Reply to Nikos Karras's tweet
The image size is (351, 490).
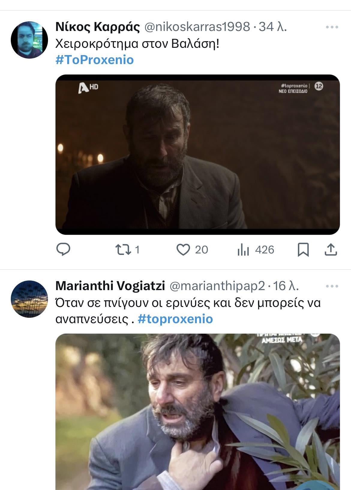pos(63,250)
